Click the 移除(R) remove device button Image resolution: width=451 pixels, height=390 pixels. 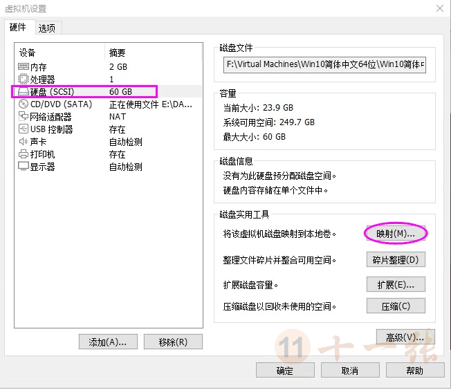pyautogui.click(x=173, y=342)
